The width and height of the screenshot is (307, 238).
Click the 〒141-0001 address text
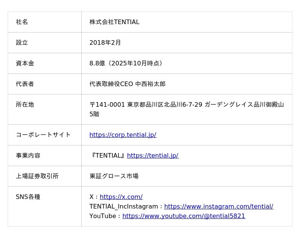pyautogui.click(x=187, y=104)
